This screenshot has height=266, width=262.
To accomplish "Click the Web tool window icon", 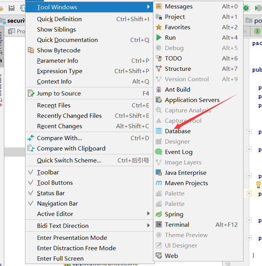I will (159, 256).
